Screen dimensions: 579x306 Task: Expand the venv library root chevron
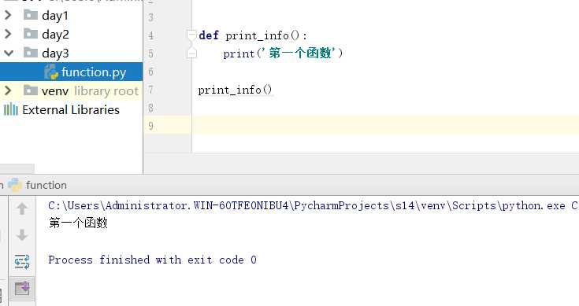coord(8,90)
